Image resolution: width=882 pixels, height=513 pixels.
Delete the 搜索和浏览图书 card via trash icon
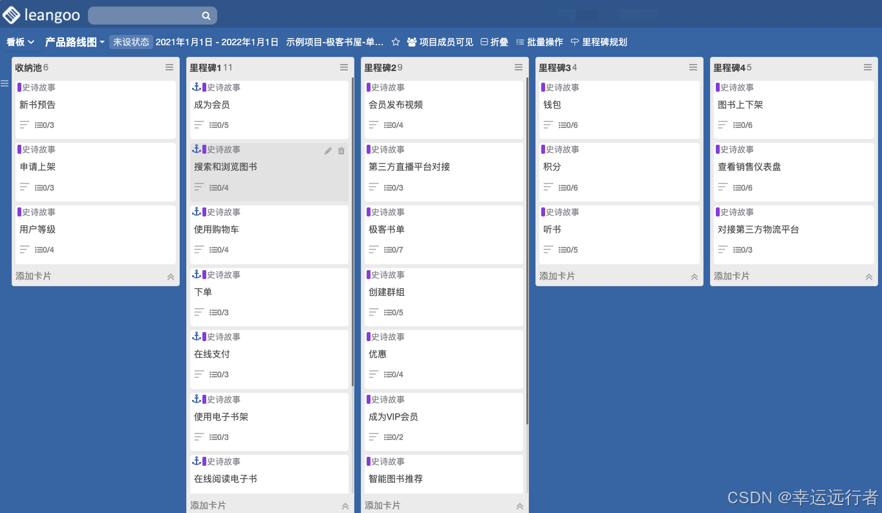341,151
